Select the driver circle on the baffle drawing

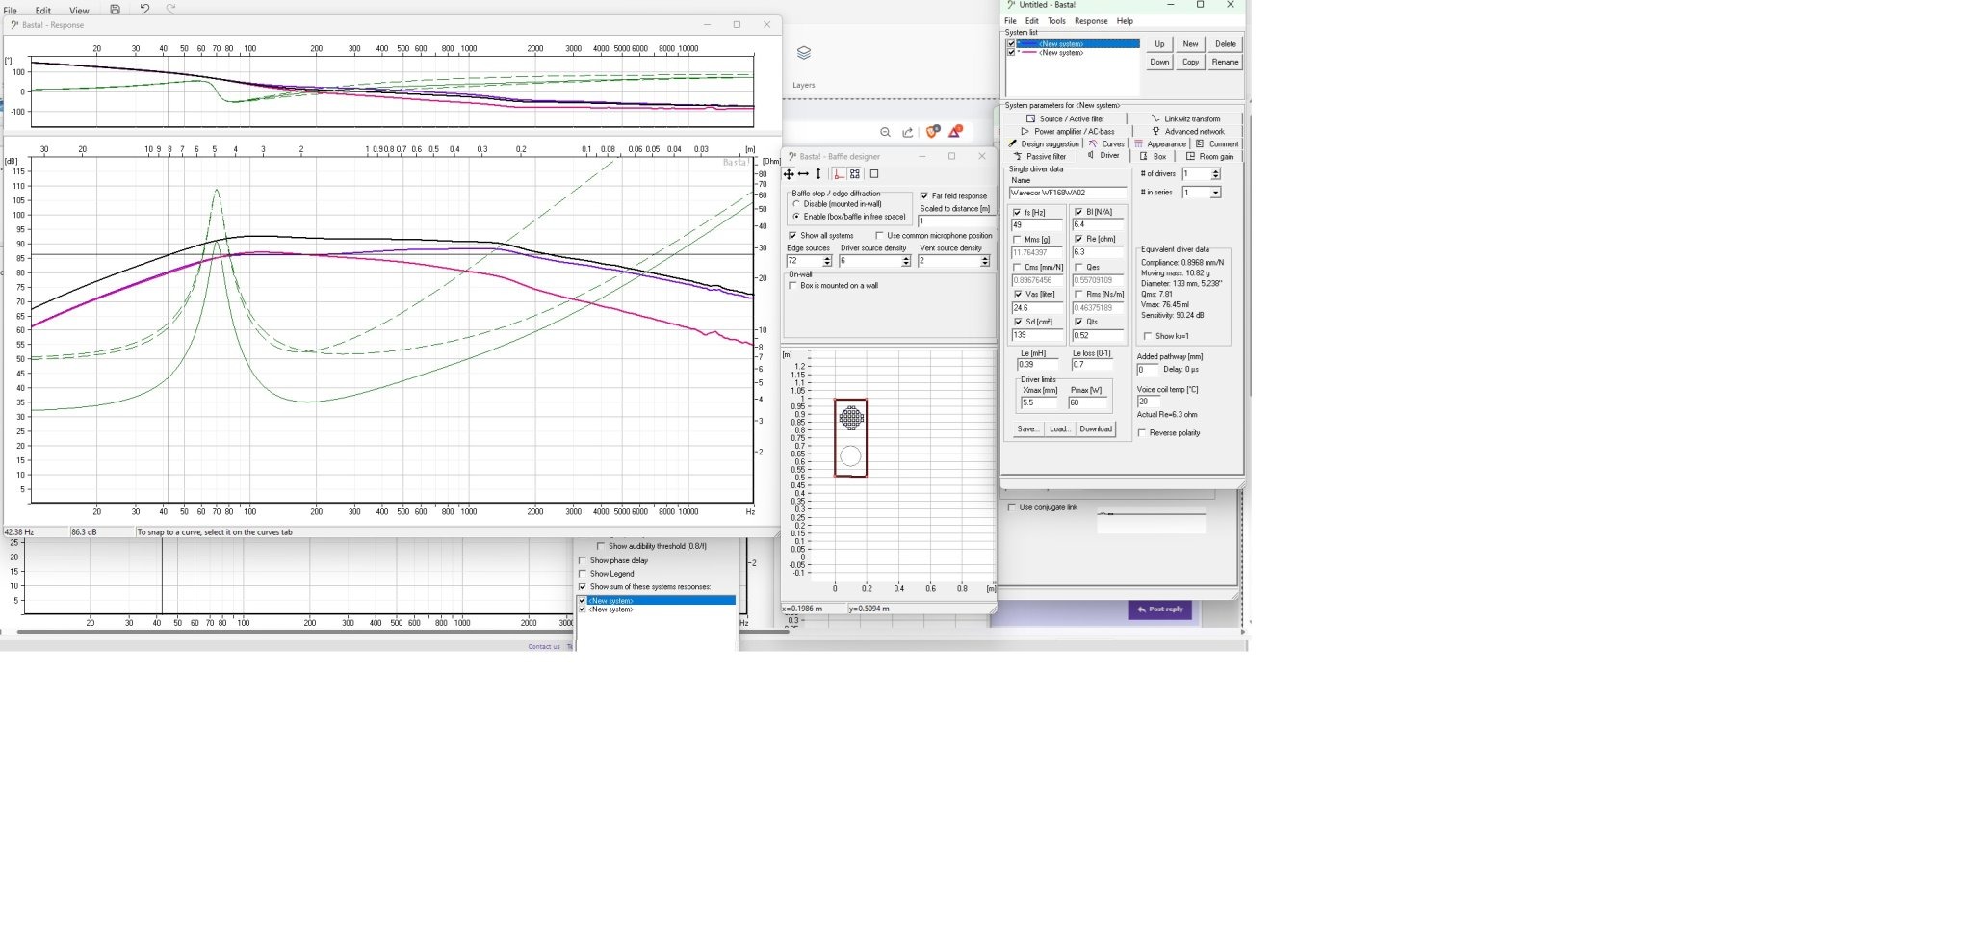click(850, 456)
